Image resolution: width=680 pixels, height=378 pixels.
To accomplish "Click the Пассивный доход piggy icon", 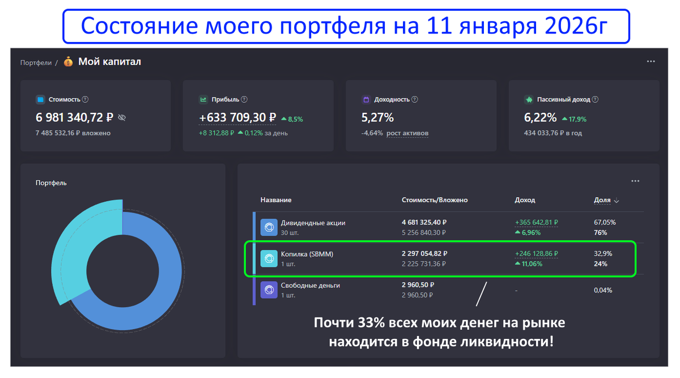I will pyautogui.click(x=529, y=99).
